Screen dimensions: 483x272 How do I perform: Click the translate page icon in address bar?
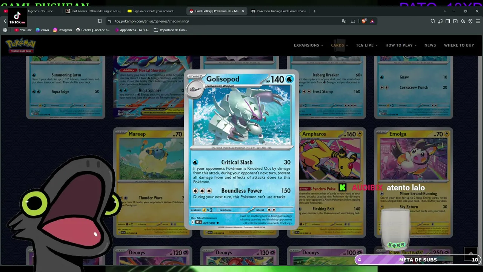point(344,21)
